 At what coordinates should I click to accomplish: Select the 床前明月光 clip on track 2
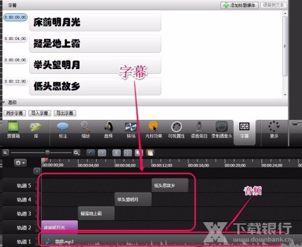click(x=59, y=227)
